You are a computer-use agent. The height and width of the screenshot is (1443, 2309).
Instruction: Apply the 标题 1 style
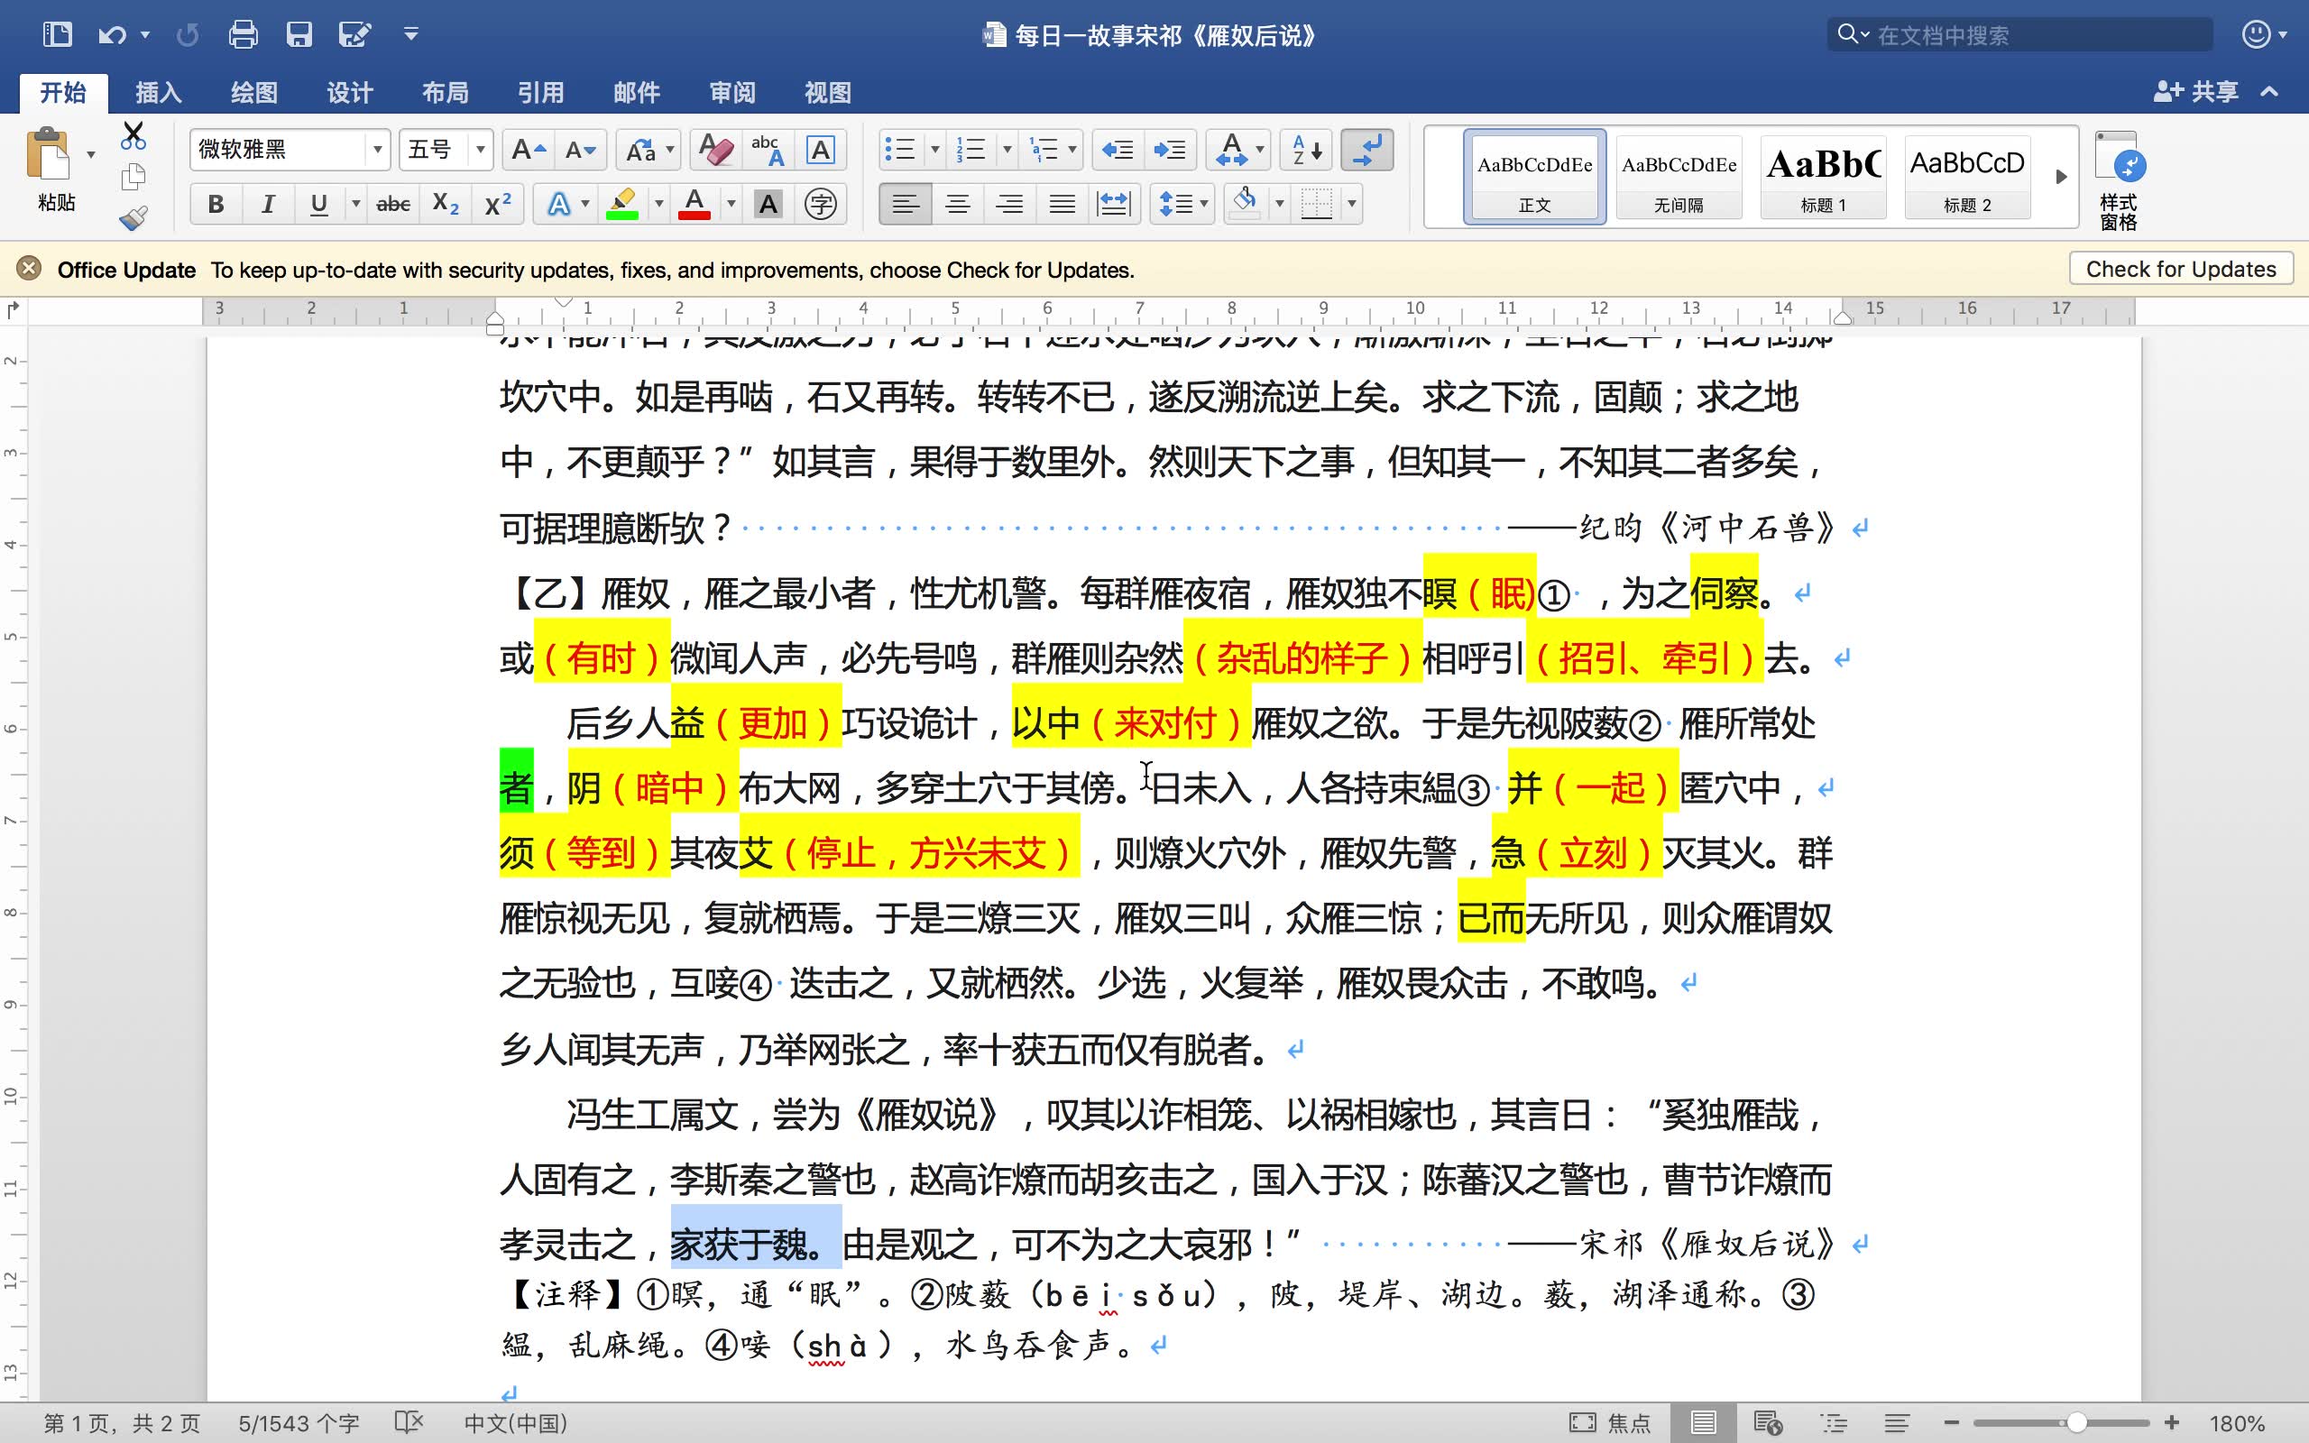tap(1824, 177)
